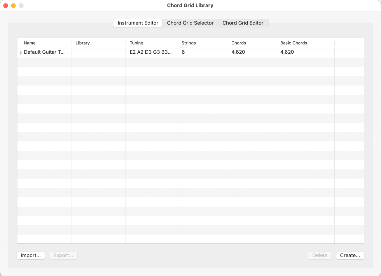Expand the Default Guitar Tuning disclosure triangle
This screenshot has width=381, height=276.
[x=20, y=52]
